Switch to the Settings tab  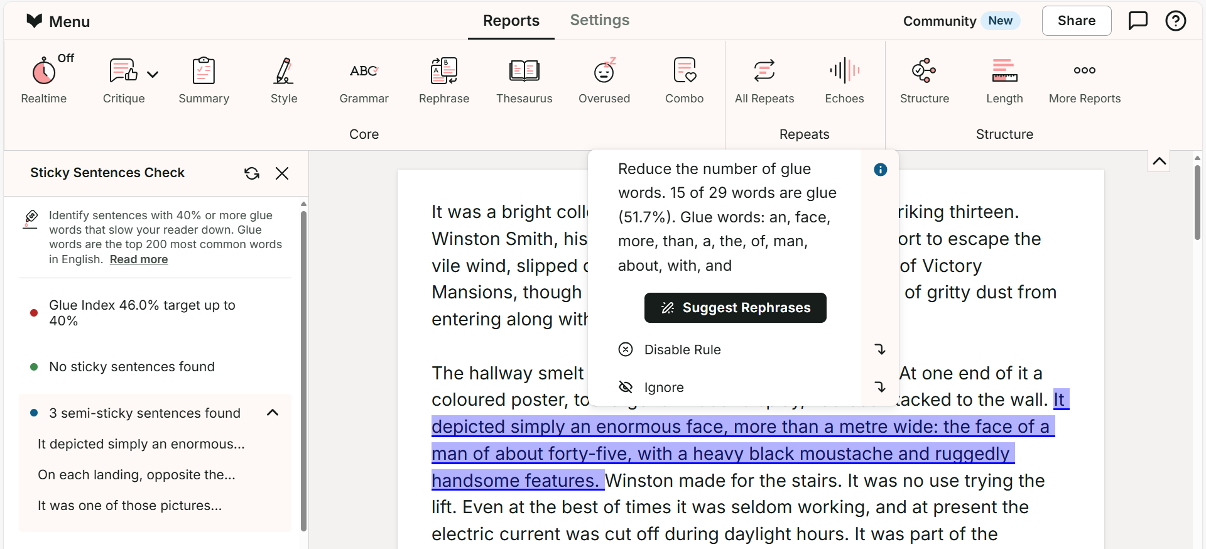click(x=599, y=20)
